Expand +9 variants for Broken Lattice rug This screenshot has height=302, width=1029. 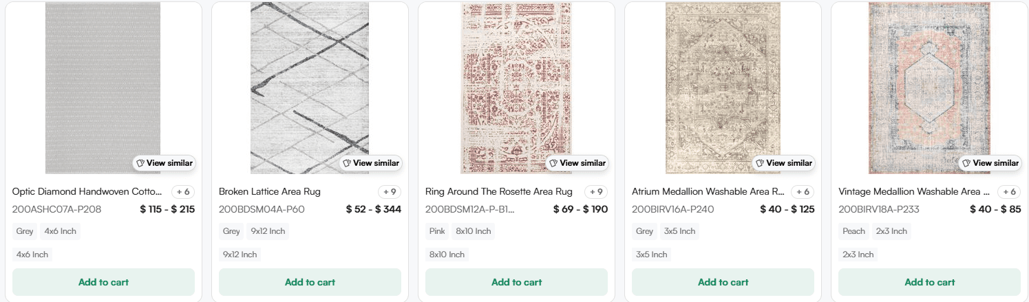(x=390, y=192)
